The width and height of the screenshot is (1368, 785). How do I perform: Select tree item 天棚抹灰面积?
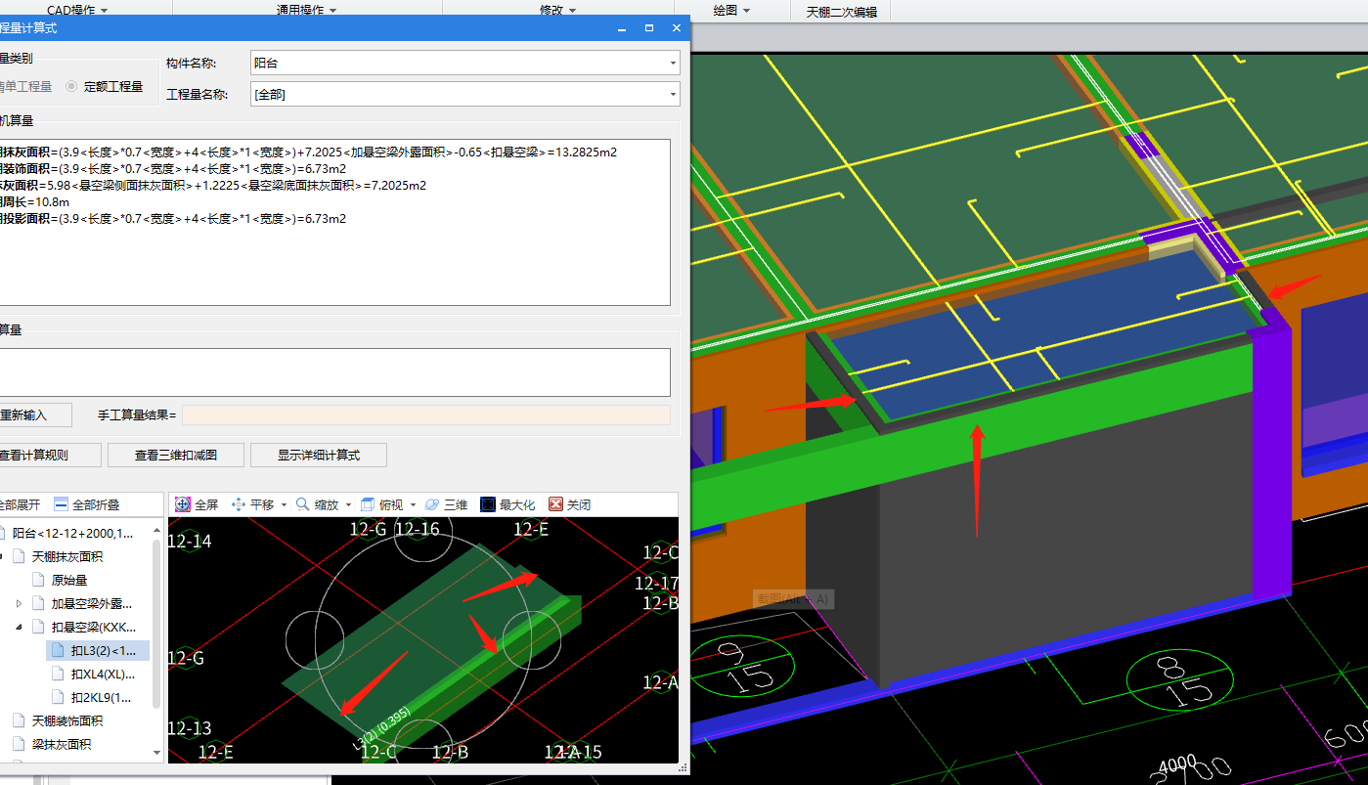click(x=67, y=556)
